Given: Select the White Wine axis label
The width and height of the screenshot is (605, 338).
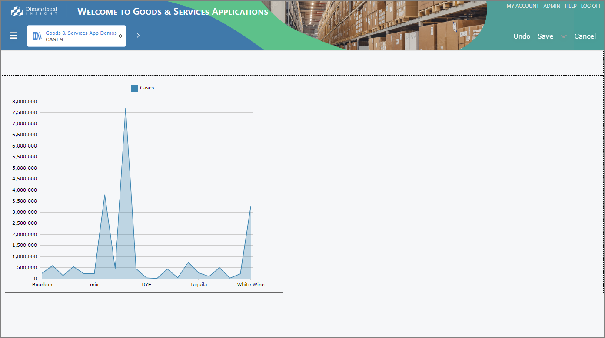Looking at the screenshot, I should [x=251, y=285].
